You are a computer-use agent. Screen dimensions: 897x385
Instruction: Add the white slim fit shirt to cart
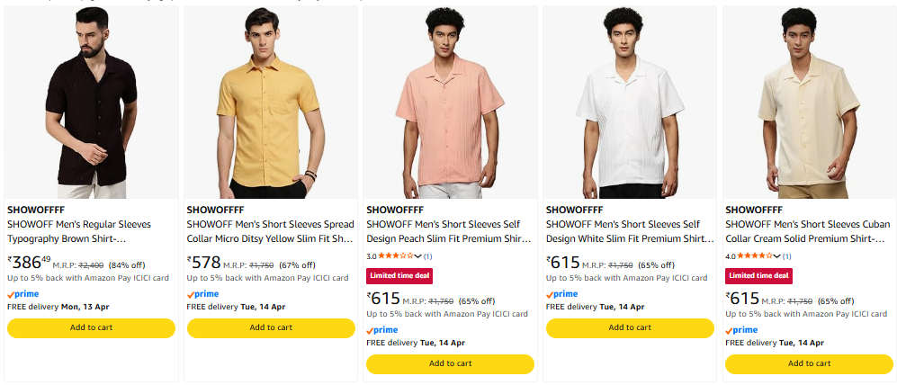click(630, 327)
